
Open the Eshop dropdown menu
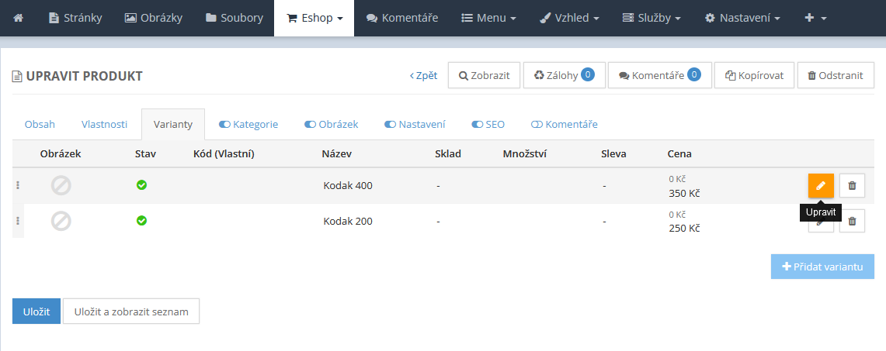click(314, 18)
